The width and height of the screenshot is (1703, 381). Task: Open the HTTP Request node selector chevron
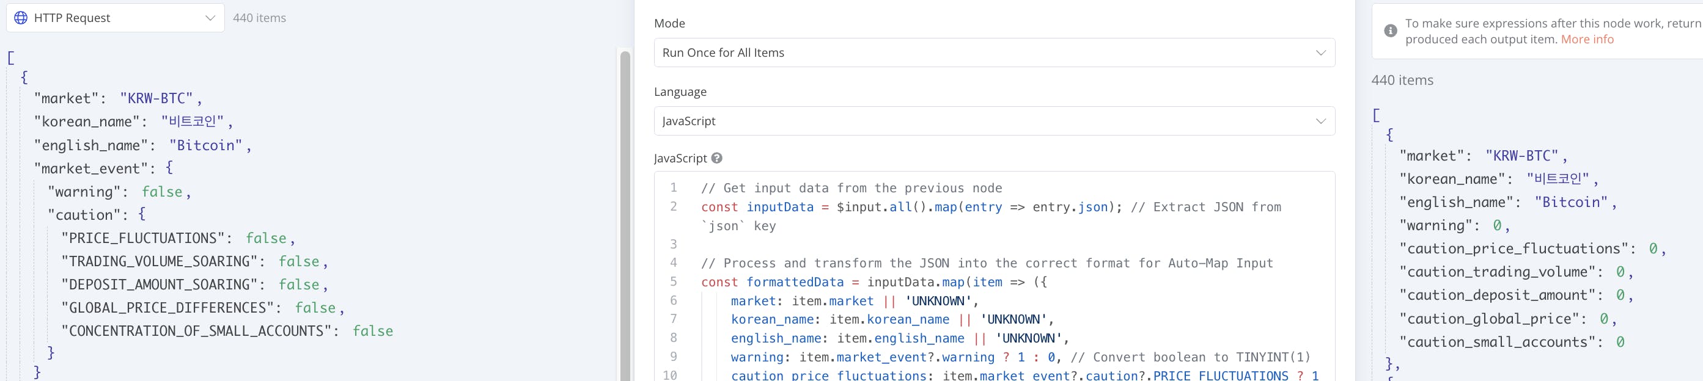click(210, 18)
